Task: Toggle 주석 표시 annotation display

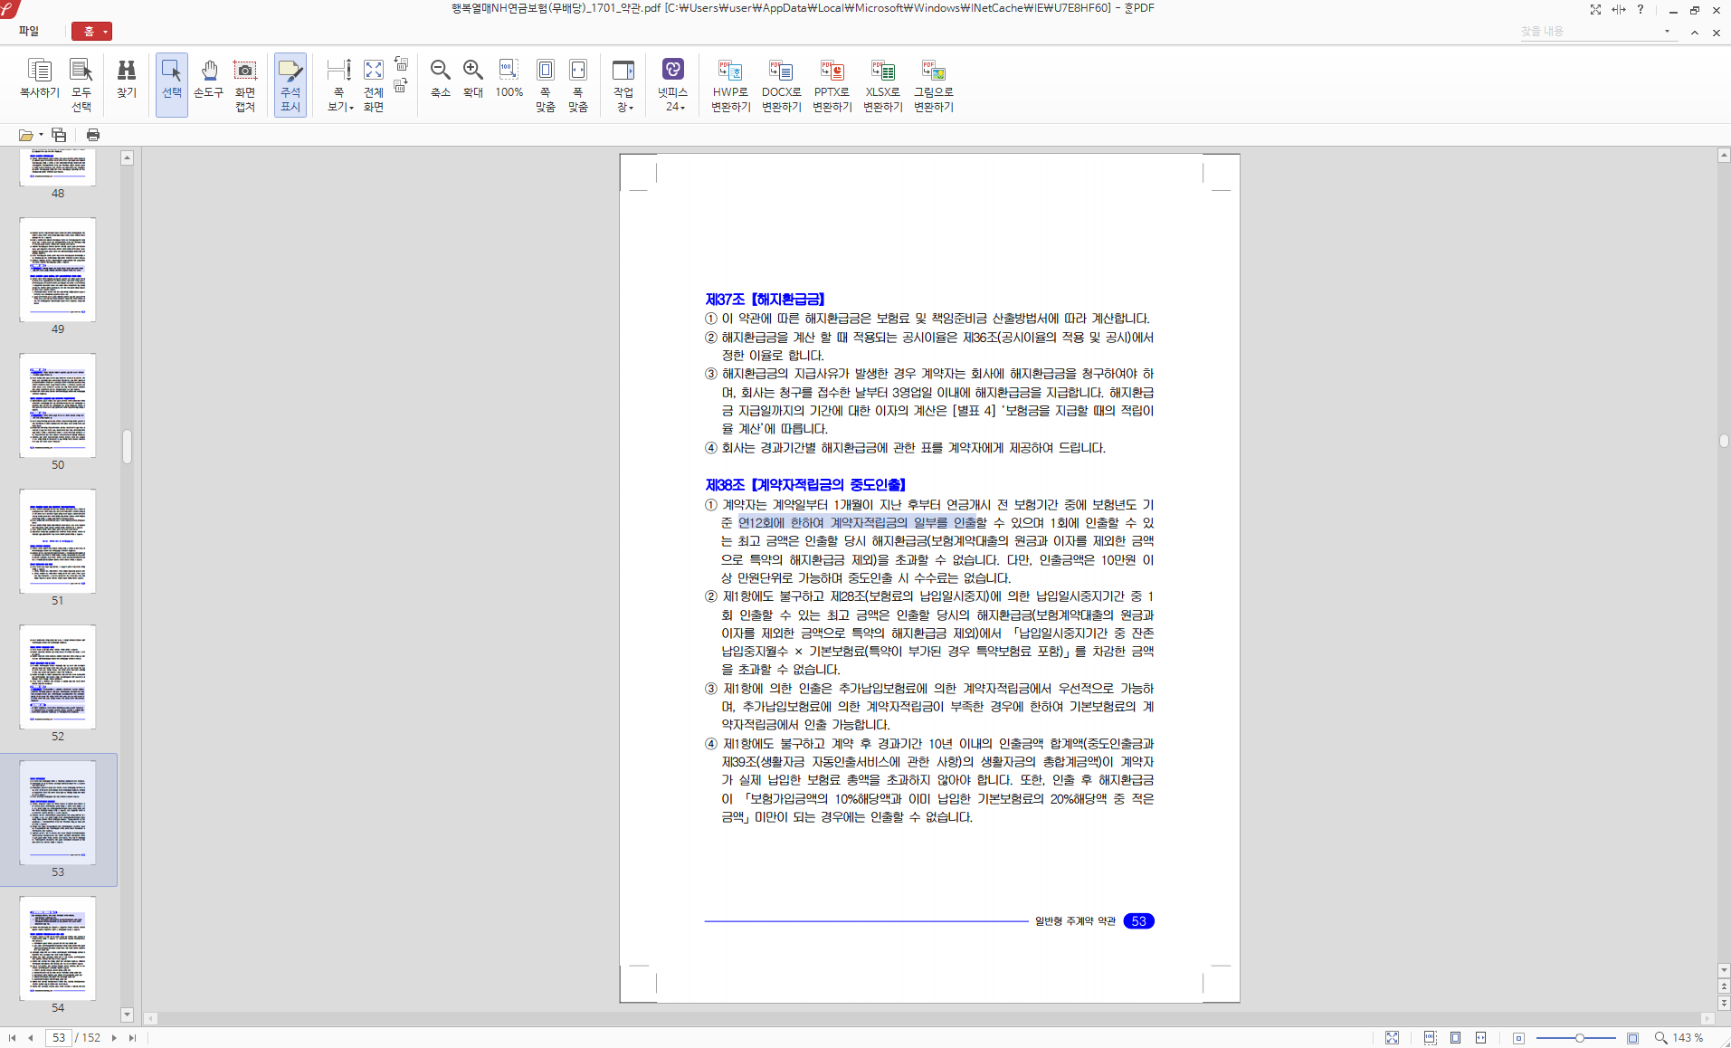Action: [x=290, y=85]
